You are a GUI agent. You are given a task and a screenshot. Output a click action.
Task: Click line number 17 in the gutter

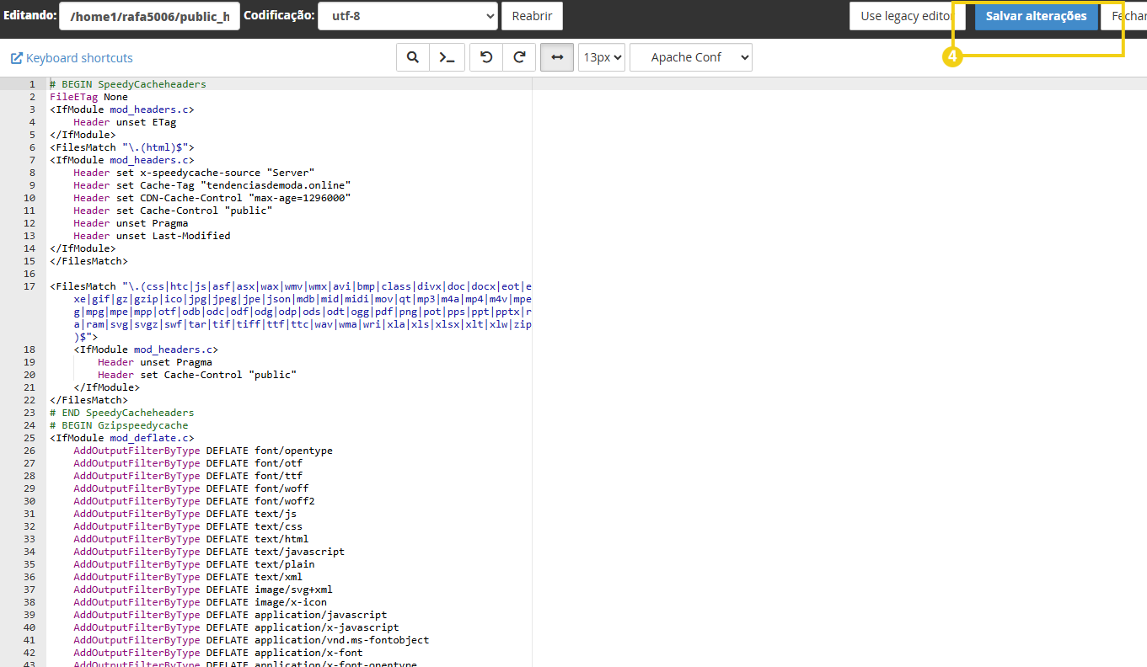29,286
